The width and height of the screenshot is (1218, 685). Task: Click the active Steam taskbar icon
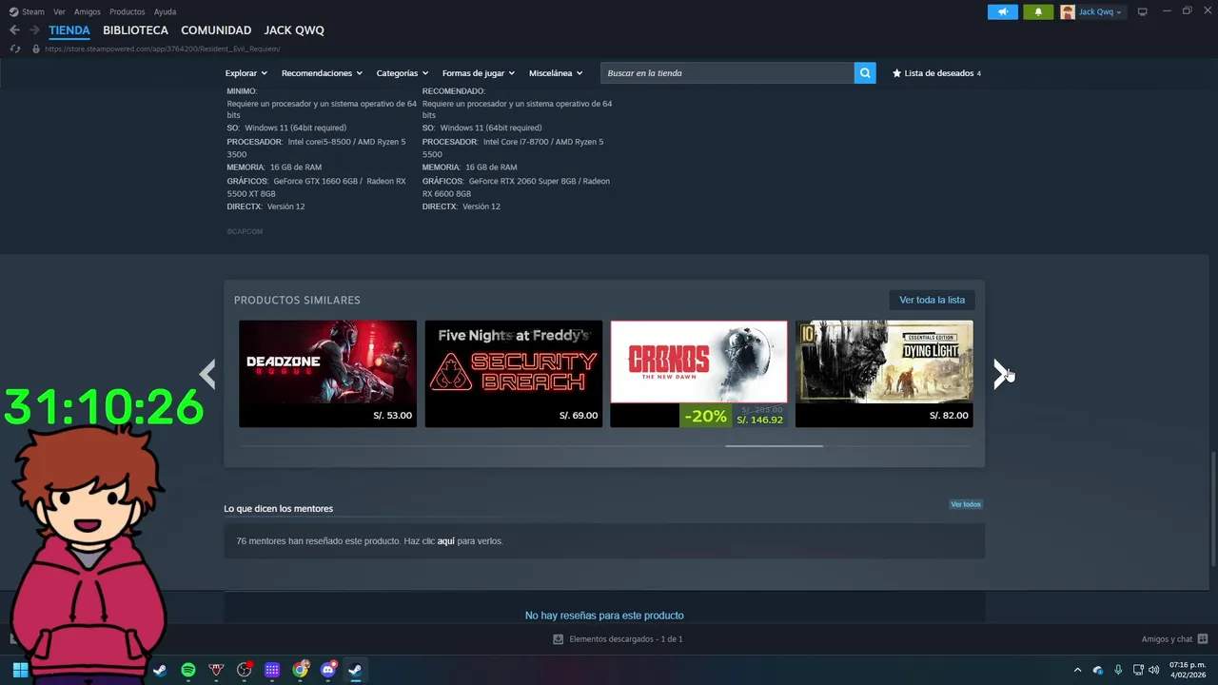point(355,670)
